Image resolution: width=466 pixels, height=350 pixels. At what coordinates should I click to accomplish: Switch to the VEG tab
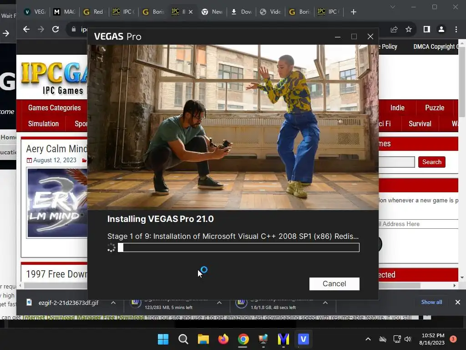(x=35, y=12)
